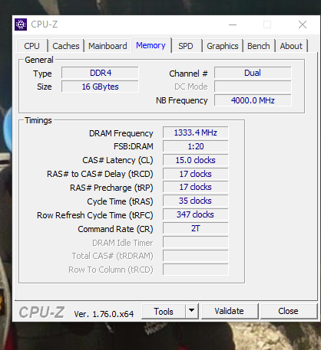
Task: Click the empty DC Mode field
Action: 253,87
